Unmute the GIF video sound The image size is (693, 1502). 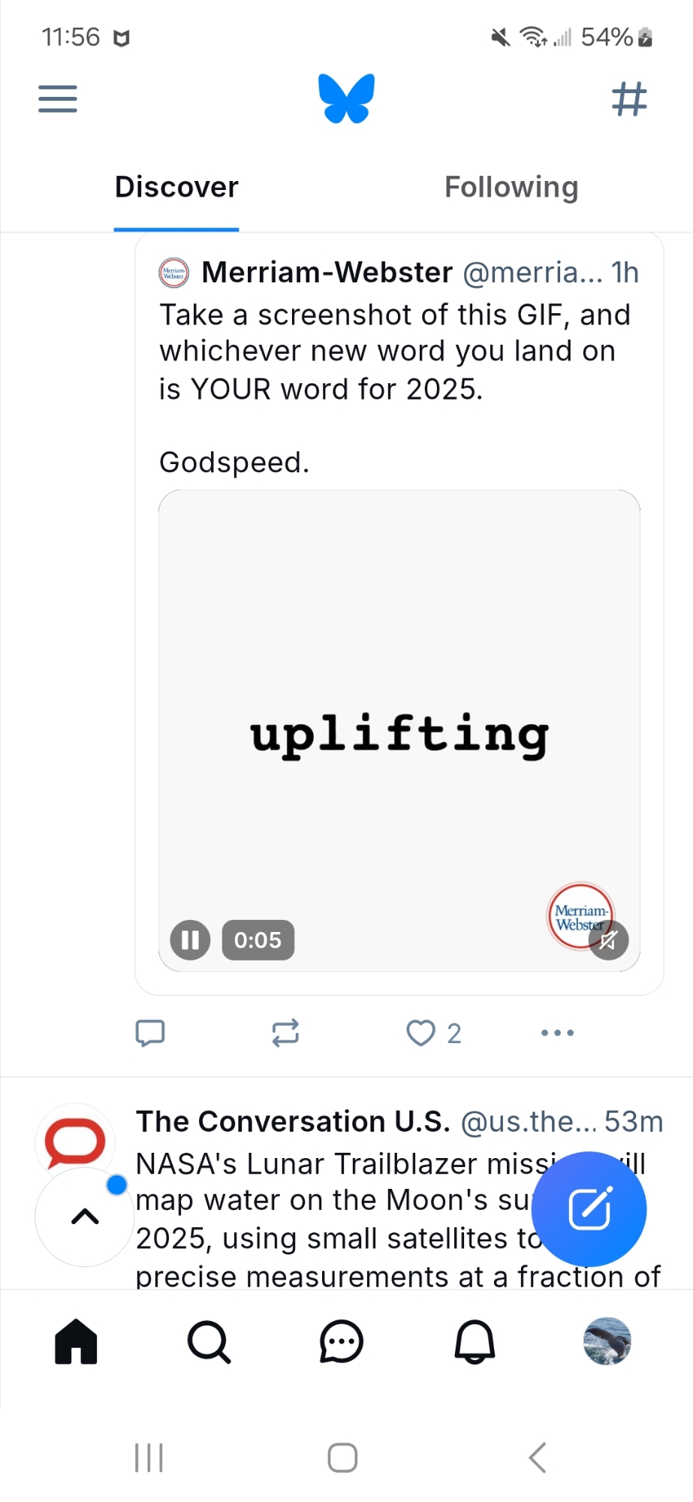click(608, 940)
